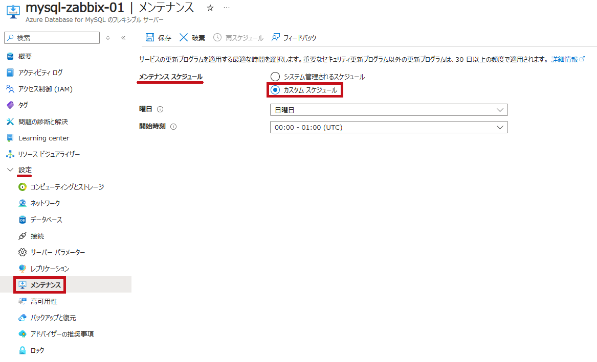Open 高可用性 settings page
The image size is (597, 362).
(x=44, y=301)
